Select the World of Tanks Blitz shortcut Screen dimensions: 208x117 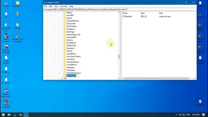tap(6, 49)
